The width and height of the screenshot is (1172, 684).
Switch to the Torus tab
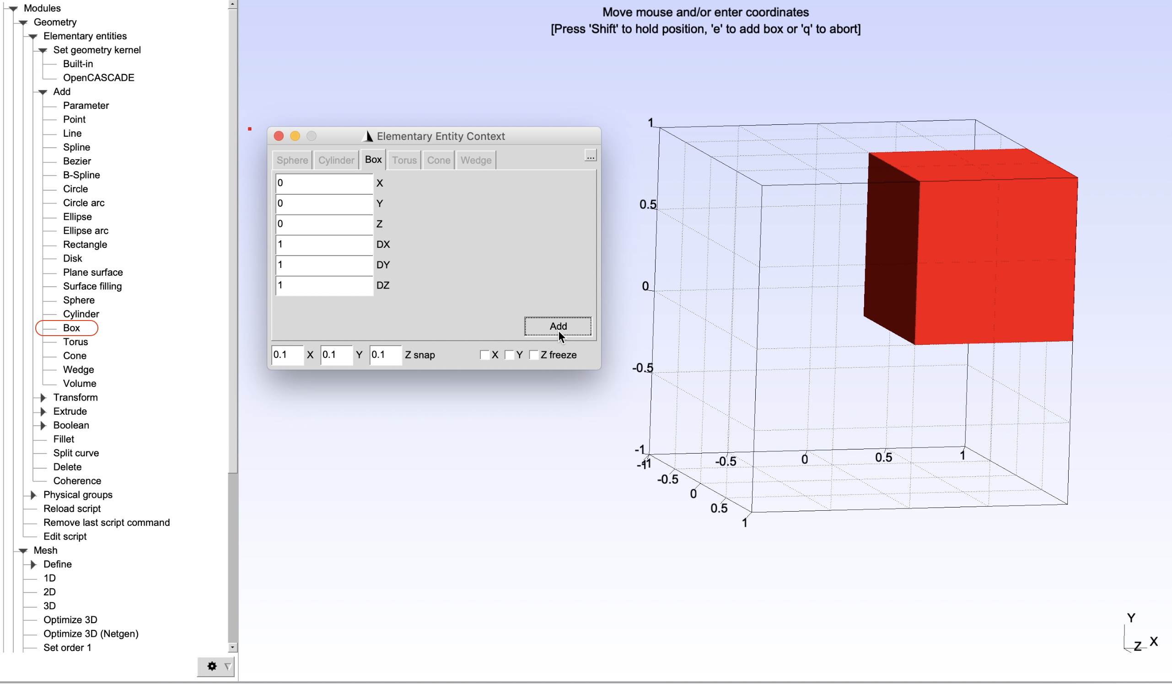point(404,160)
